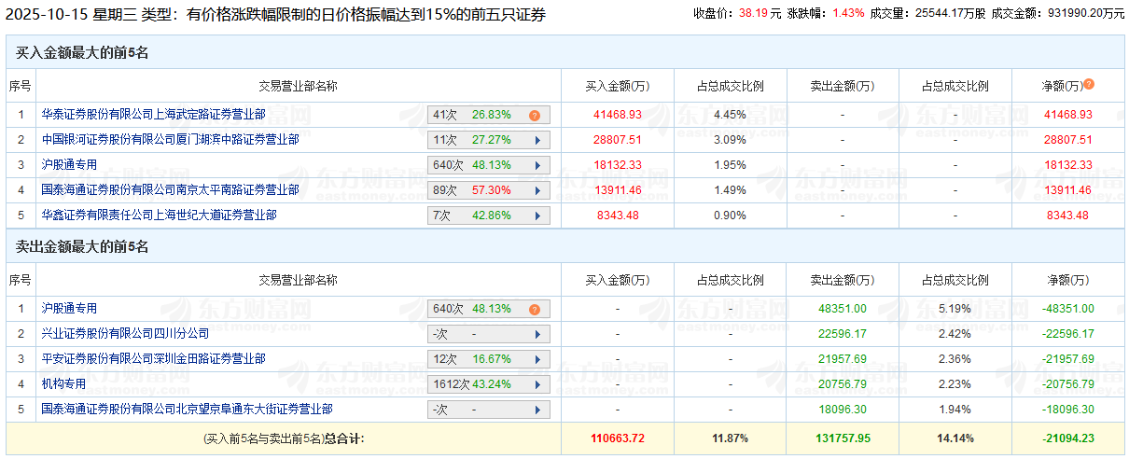Expand arrow in buy-table 沪股通专用 row
The height and width of the screenshot is (459, 1129).
click(537, 166)
